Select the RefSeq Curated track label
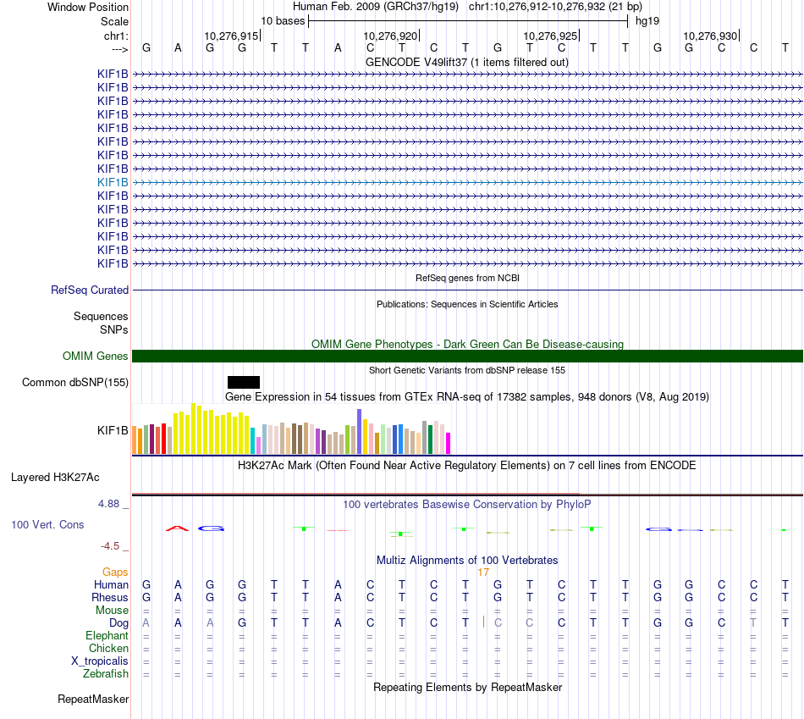 coord(90,290)
